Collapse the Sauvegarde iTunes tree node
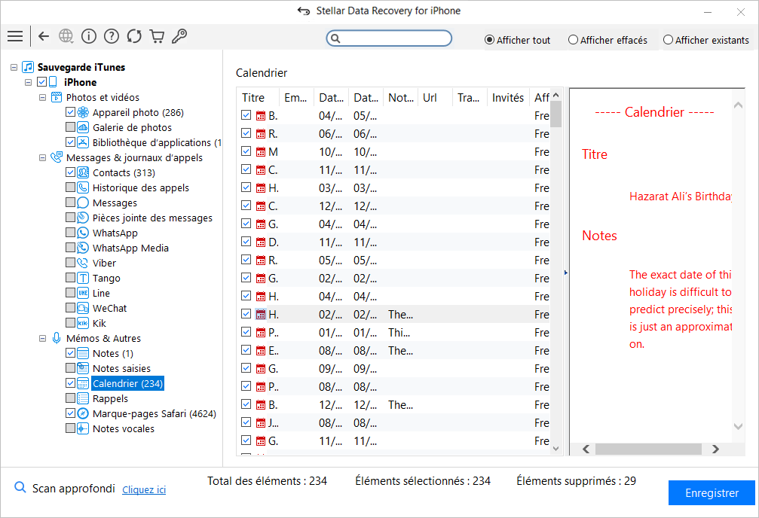The height and width of the screenshot is (518, 759). coord(14,67)
